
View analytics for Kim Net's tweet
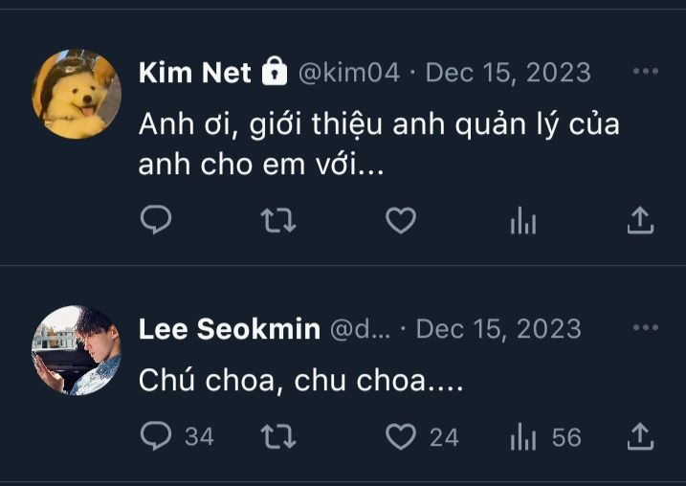coord(522,220)
